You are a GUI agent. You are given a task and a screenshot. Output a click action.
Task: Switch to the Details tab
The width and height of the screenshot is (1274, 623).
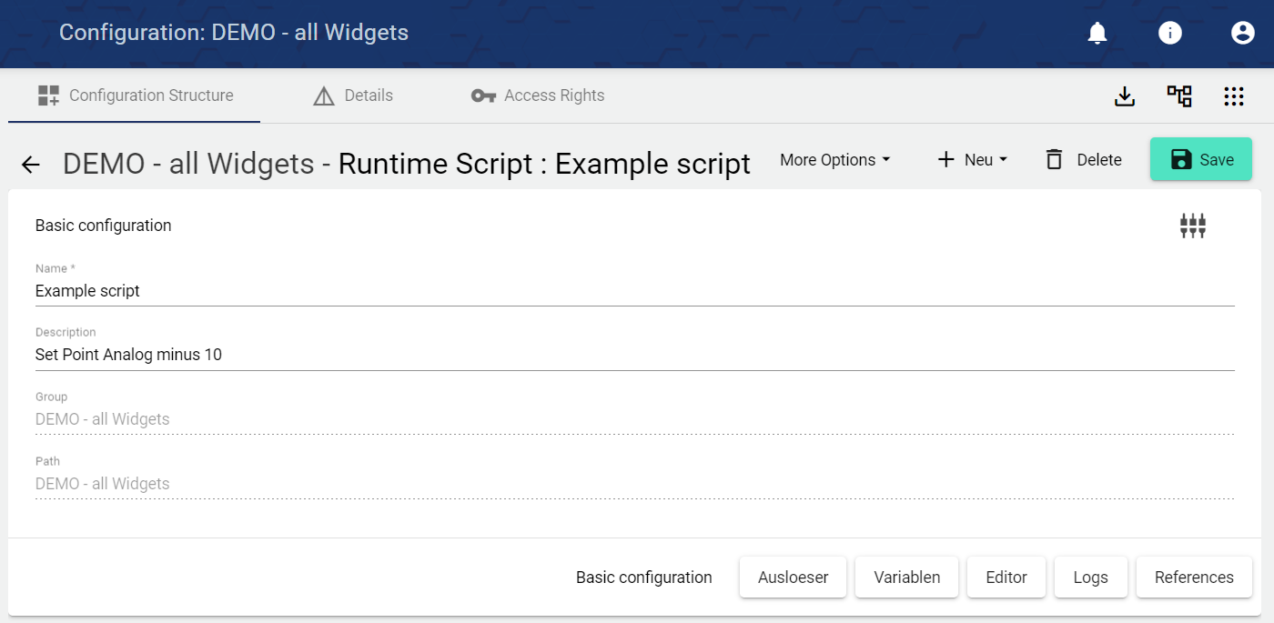tap(353, 95)
